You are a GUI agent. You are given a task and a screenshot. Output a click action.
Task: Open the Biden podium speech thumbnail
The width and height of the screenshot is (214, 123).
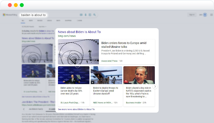click(x=74, y=75)
